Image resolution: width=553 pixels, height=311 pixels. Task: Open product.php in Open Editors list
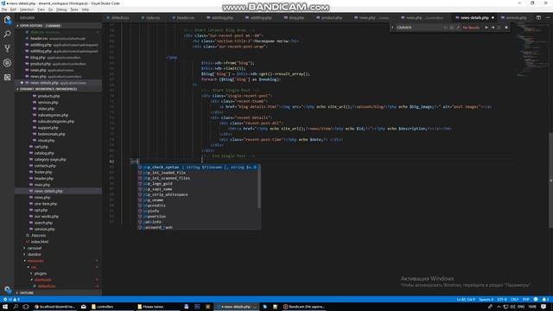click(58, 64)
